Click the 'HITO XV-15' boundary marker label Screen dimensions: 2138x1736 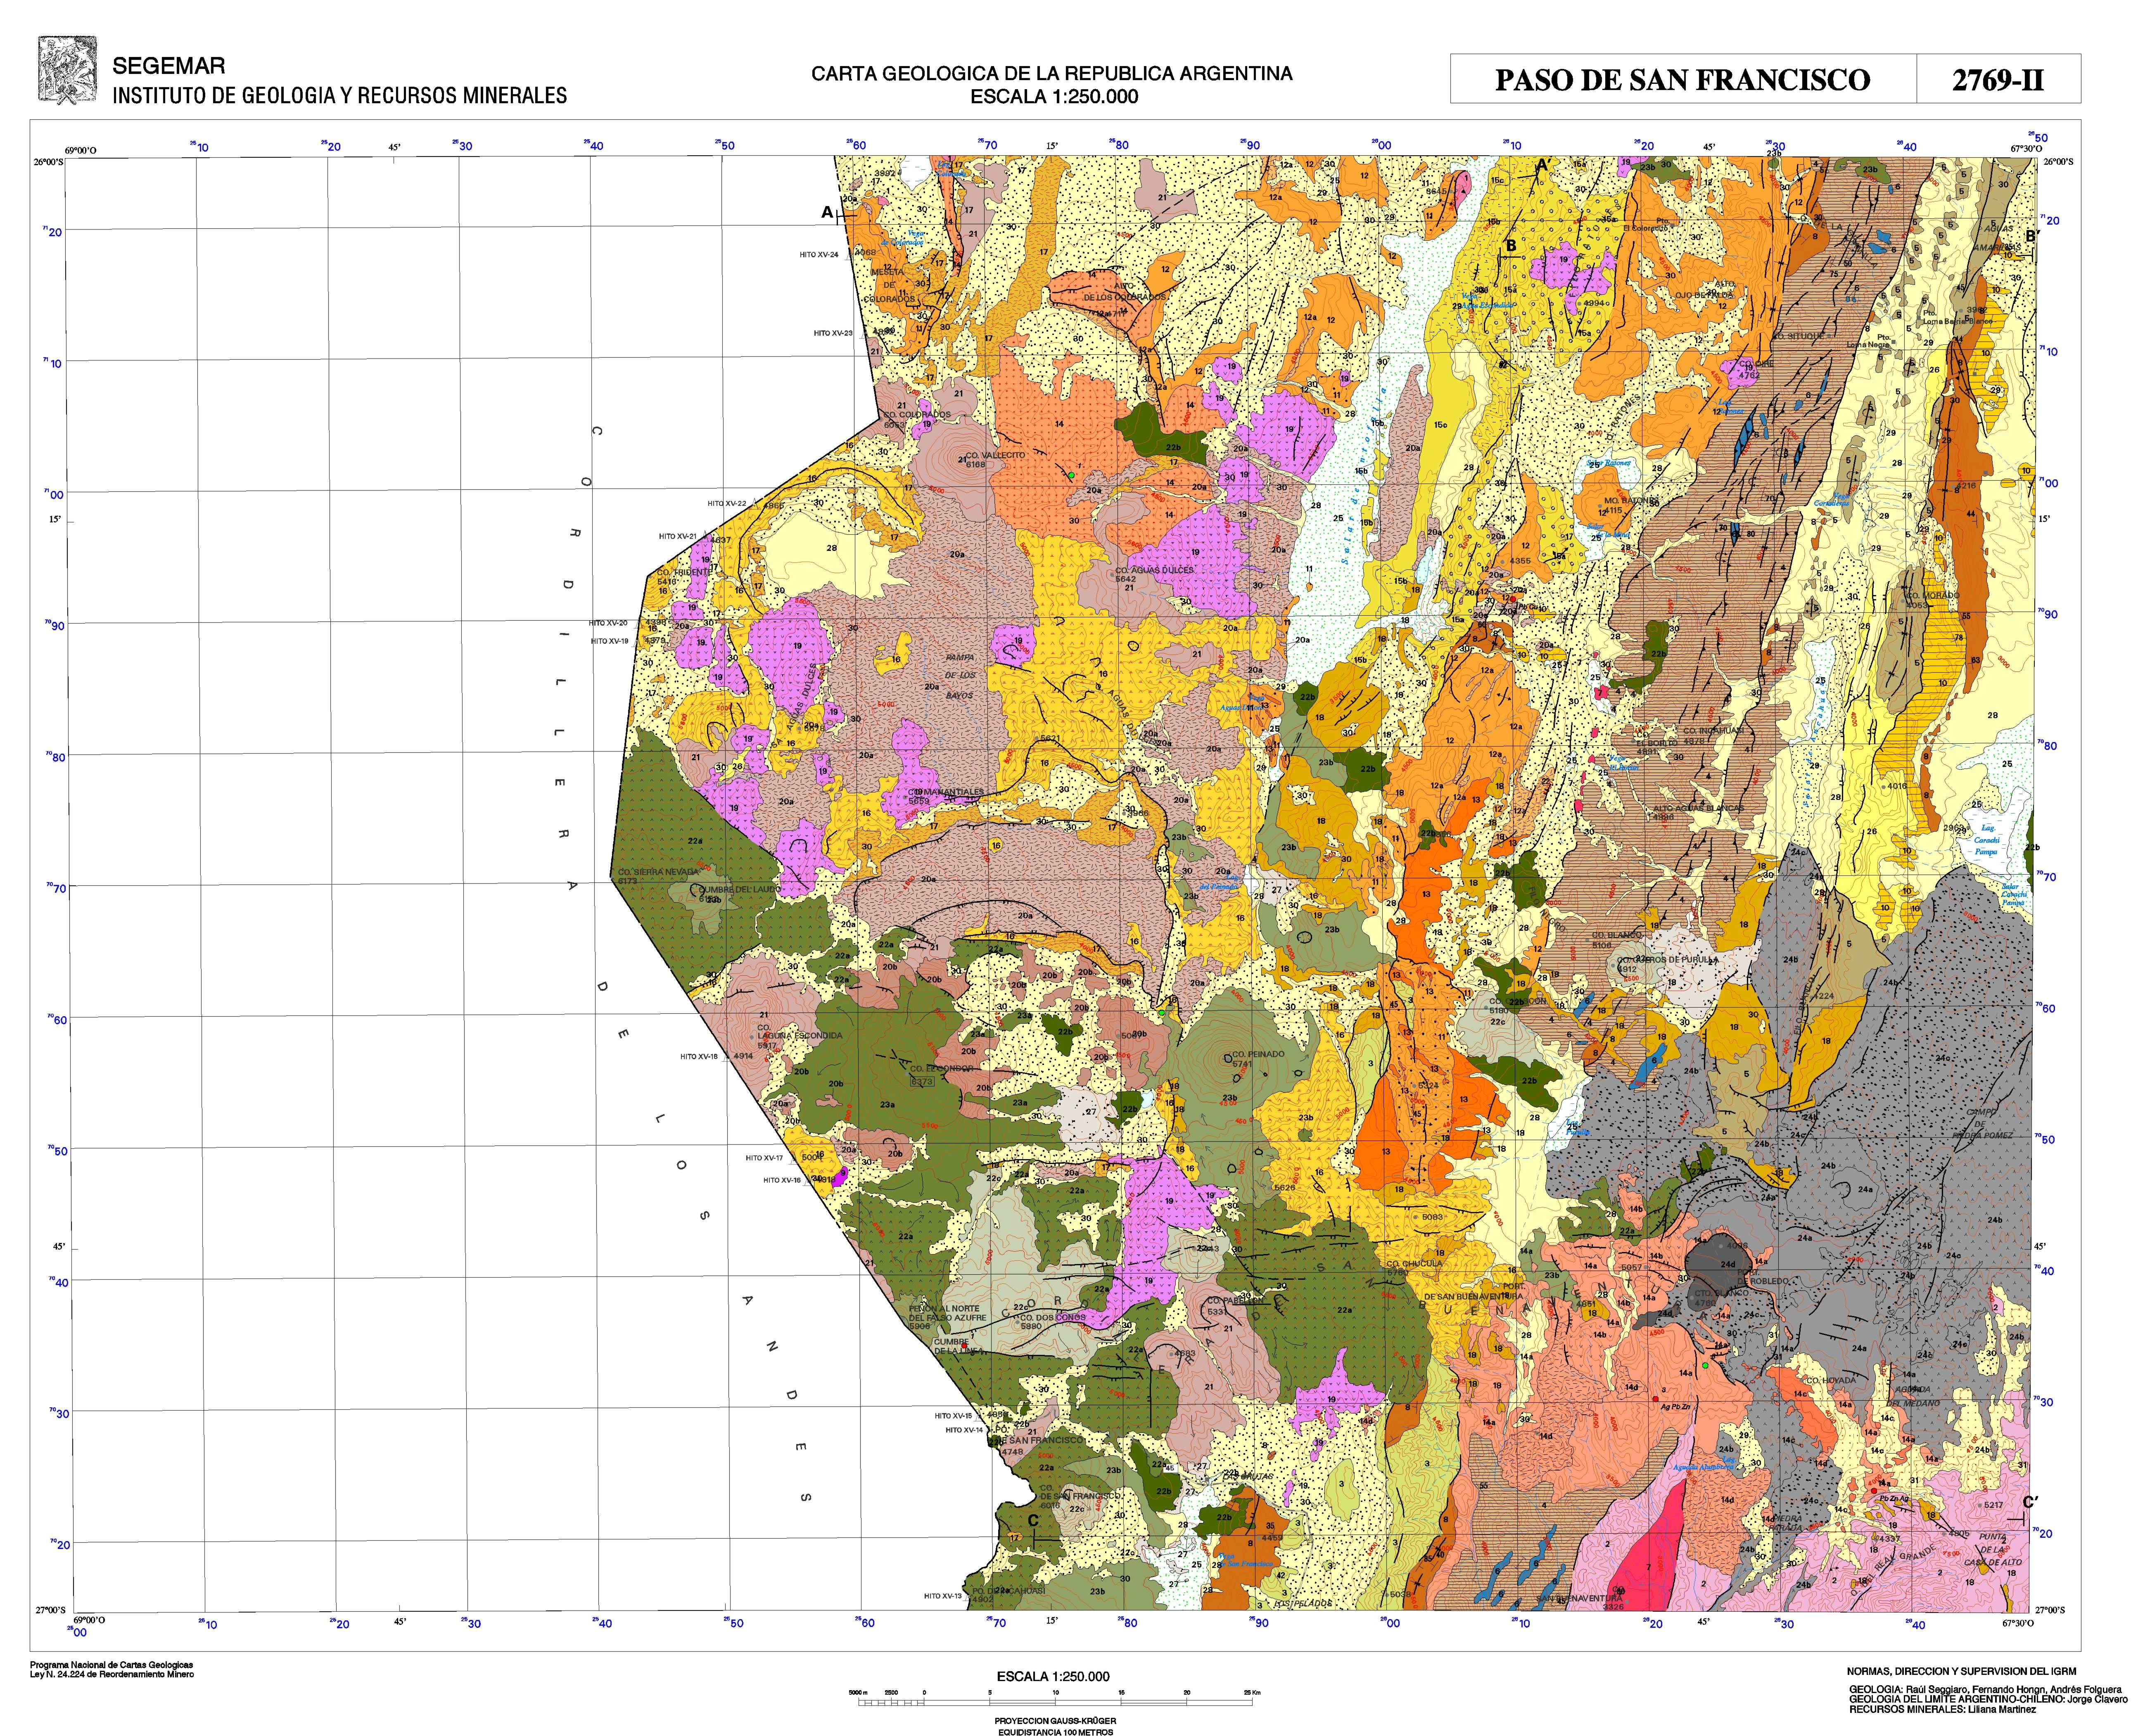(x=953, y=1416)
